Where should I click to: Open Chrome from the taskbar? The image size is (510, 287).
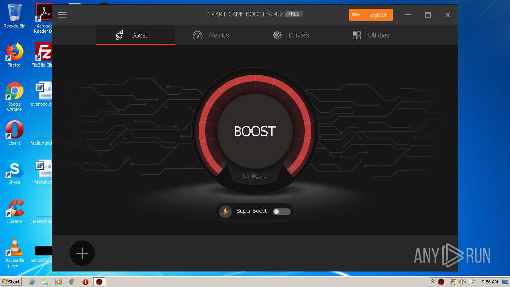[x=72, y=282]
